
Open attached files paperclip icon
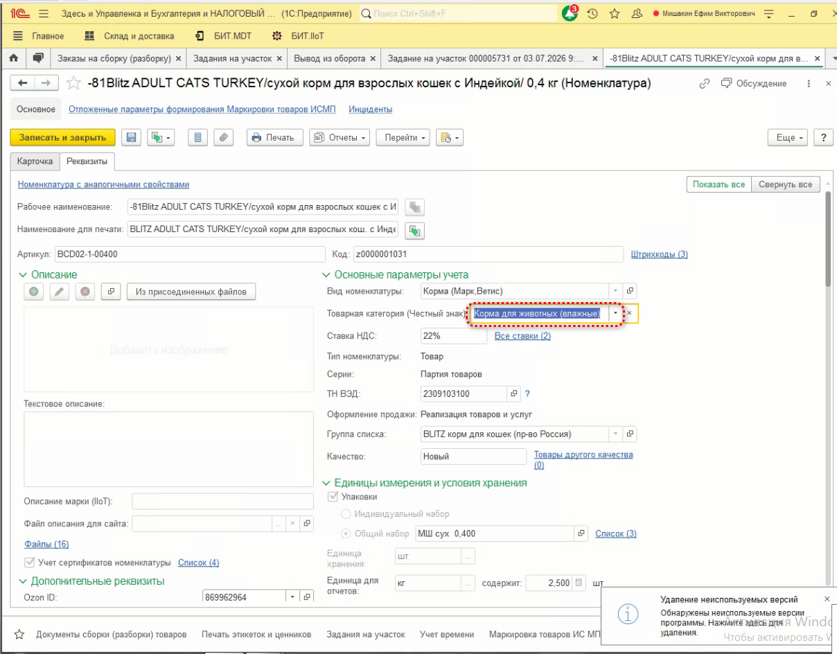(223, 137)
